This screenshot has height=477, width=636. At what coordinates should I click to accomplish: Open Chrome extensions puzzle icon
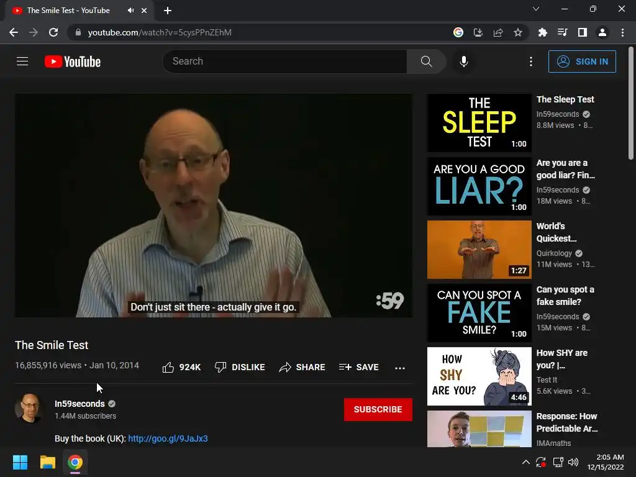click(542, 32)
